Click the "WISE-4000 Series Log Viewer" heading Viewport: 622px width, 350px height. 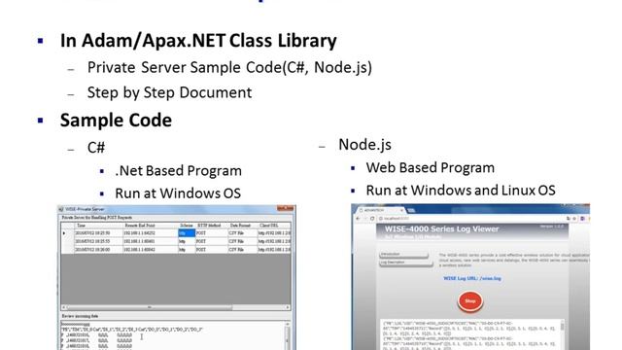(441, 229)
